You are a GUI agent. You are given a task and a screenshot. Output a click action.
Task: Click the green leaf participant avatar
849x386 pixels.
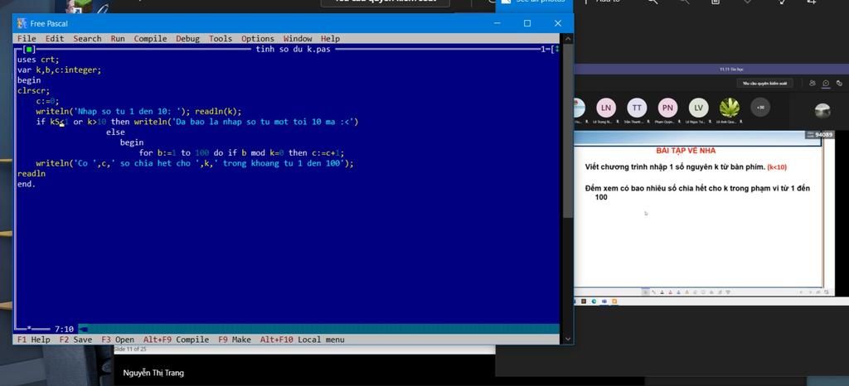click(730, 108)
